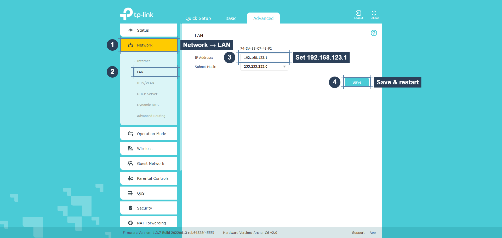This screenshot has height=238, width=502.
Task: Open the help question mark icon
Action: tap(374, 33)
